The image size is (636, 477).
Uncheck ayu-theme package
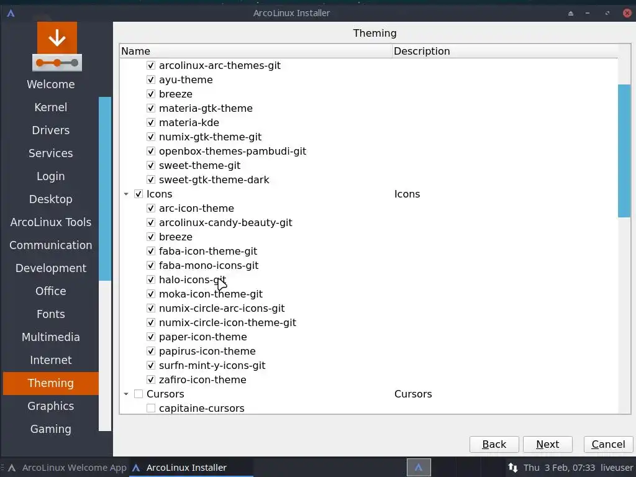[150, 79]
